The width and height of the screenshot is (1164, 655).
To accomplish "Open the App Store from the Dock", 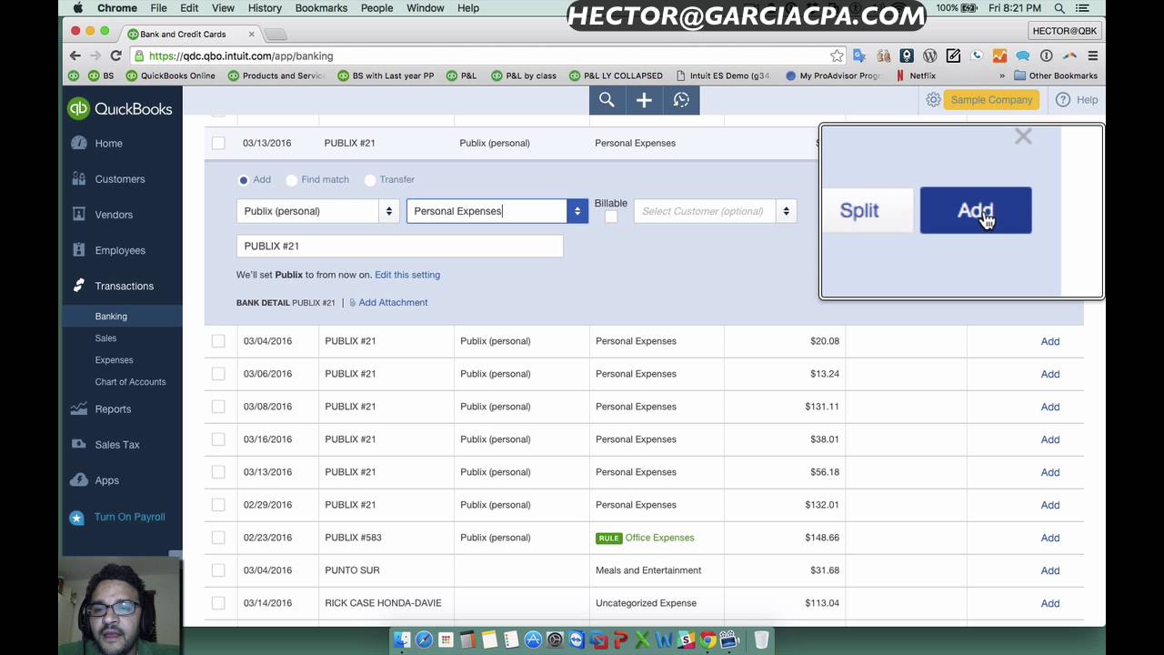I will [533, 640].
